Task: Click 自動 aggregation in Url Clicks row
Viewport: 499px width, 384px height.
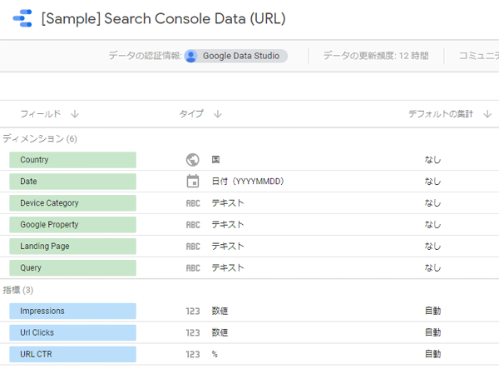Action: click(x=432, y=332)
